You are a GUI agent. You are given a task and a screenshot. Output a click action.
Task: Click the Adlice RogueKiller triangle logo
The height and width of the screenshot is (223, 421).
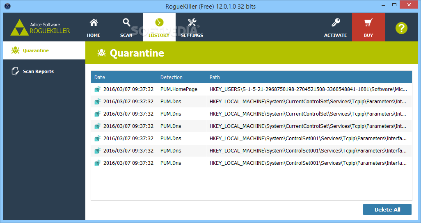19,27
